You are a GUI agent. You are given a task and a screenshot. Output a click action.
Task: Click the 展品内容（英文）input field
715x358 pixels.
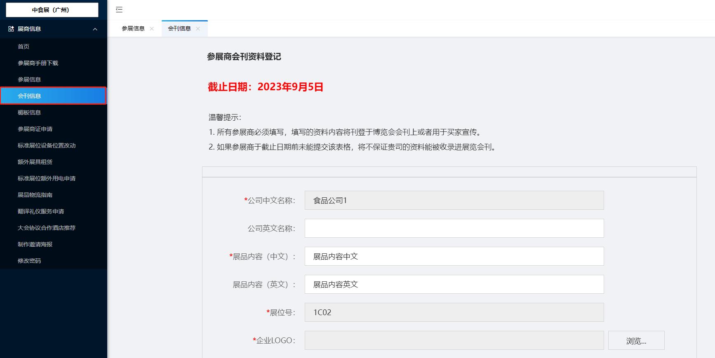[x=454, y=284]
